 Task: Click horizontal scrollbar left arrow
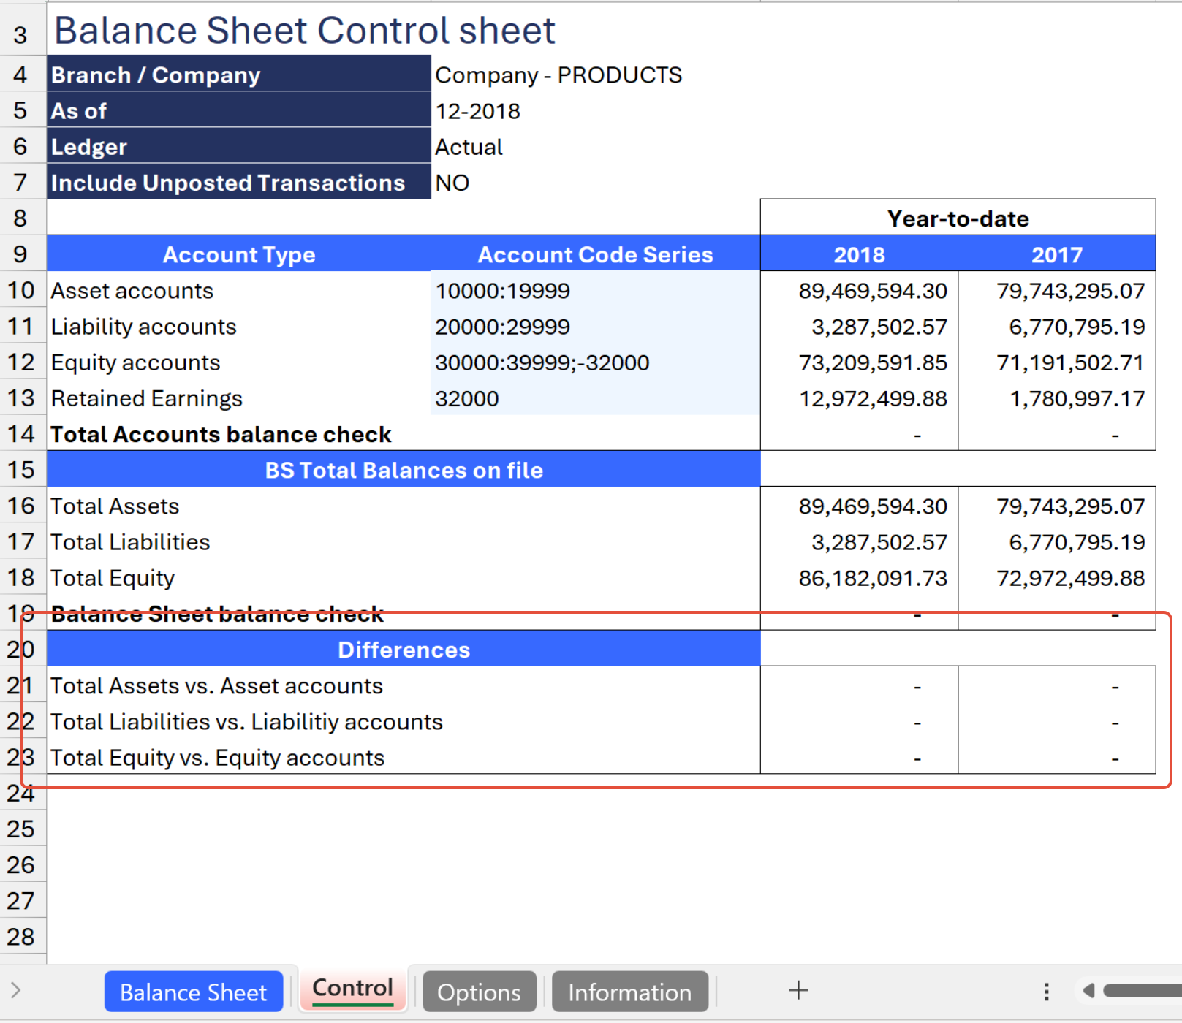[x=1088, y=990]
